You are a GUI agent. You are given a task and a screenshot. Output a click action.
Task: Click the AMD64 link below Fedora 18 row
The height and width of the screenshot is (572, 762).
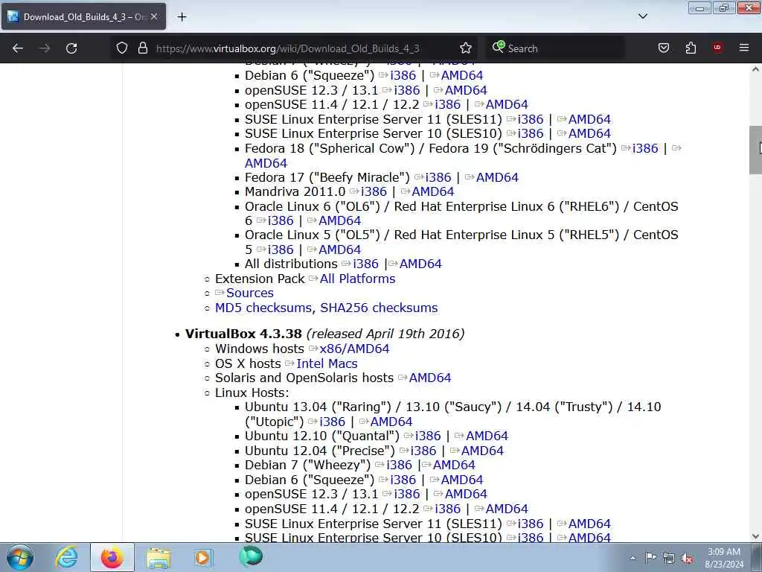tap(266, 163)
